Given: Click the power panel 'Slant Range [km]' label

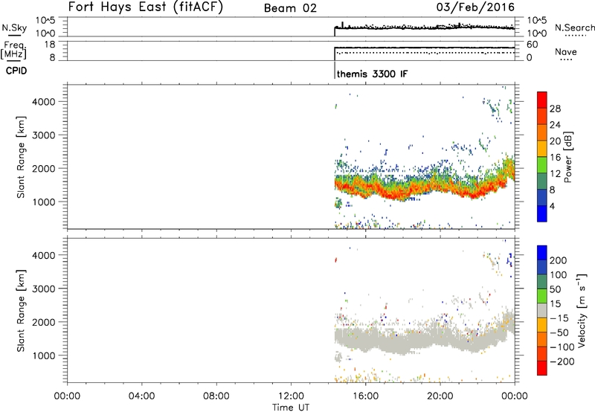Looking at the screenshot, I should 21,157.
